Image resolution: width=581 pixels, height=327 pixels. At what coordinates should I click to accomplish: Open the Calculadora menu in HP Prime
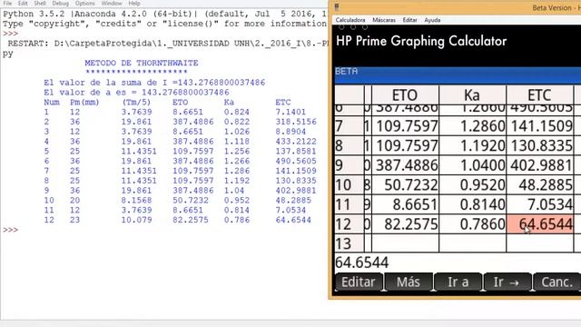[x=350, y=20]
